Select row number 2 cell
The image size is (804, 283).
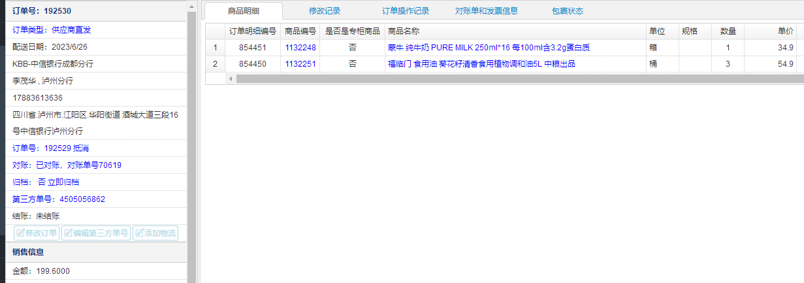pyautogui.click(x=215, y=64)
